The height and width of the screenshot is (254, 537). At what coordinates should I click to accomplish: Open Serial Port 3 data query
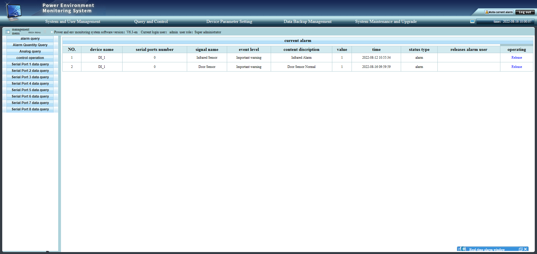coord(30,77)
